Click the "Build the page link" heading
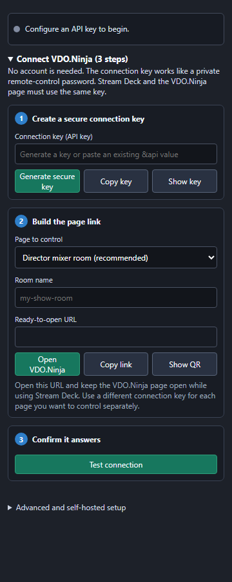232x582 pixels. [x=66, y=222]
